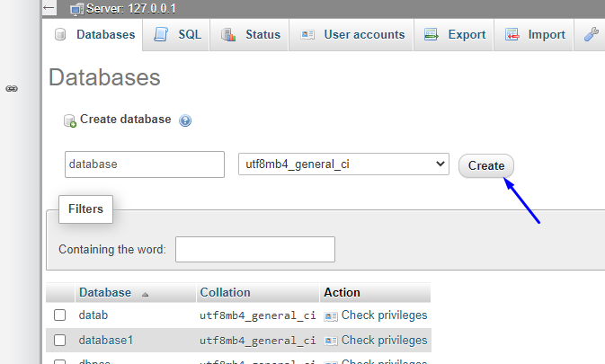Sort by the Database column header
This screenshot has height=364, width=605.
click(x=105, y=293)
